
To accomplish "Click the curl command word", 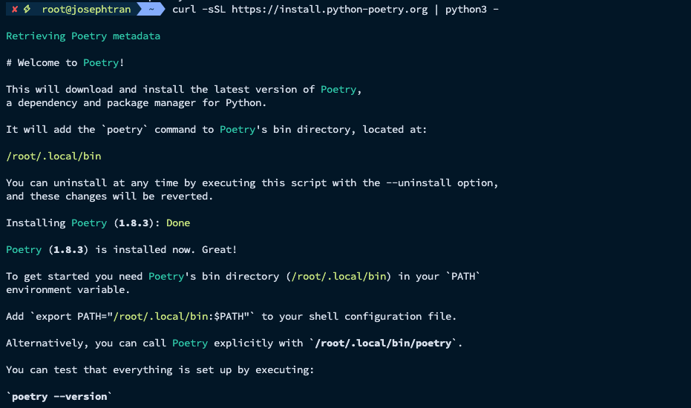I will click(195, 10).
